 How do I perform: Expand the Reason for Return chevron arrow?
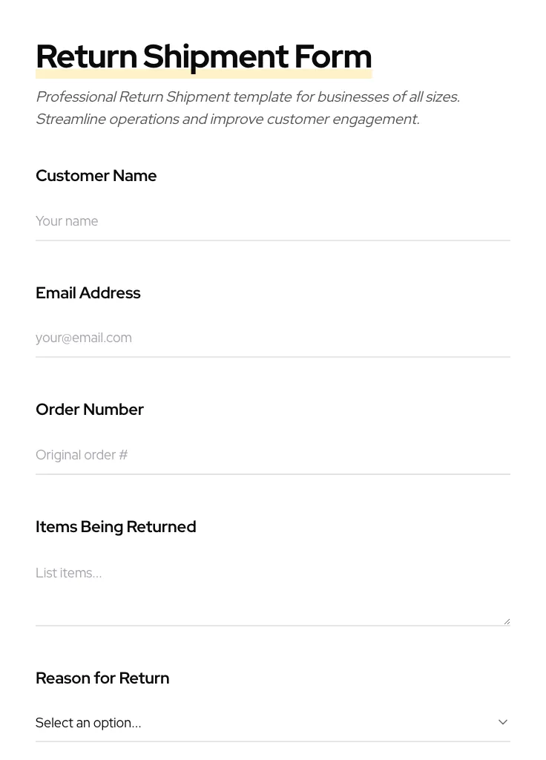pyautogui.click(x=502, y=722)
